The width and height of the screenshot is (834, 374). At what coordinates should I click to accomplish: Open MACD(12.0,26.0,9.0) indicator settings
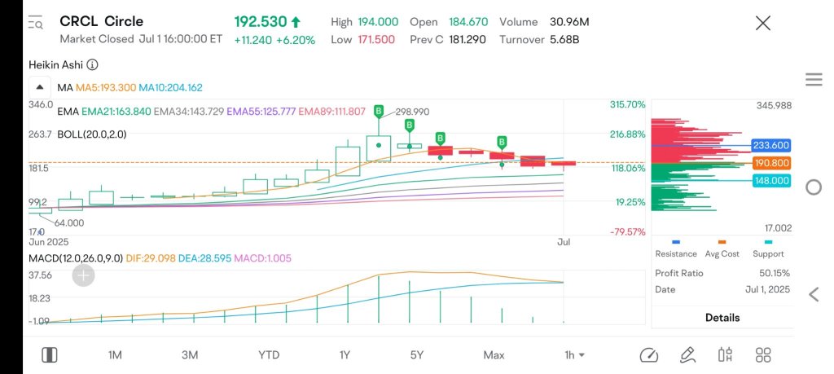pos(76,258)
